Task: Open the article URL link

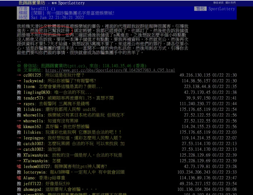Action: (110, 70)
